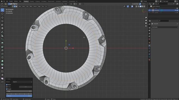Collapse the Circle operator panel
Image resolution: width=179 pixels, height=100 pixels.
pyautogui.click(x=6, y=79)
